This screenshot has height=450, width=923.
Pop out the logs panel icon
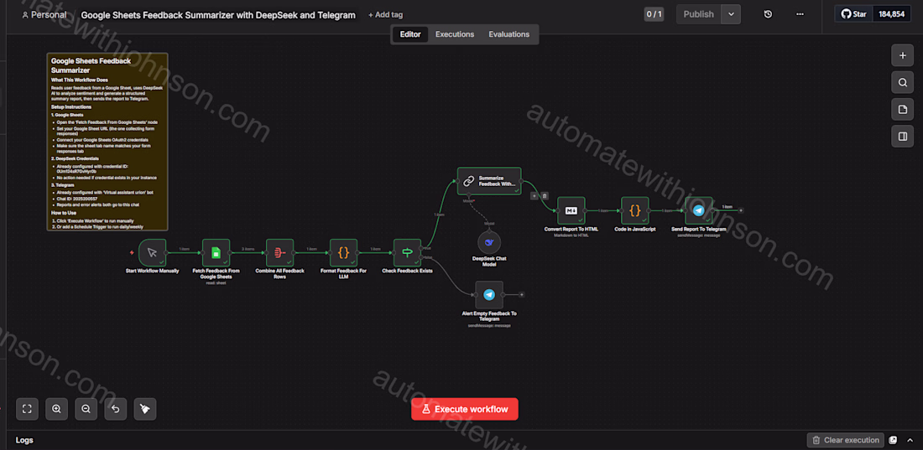[x=893, y=440]
